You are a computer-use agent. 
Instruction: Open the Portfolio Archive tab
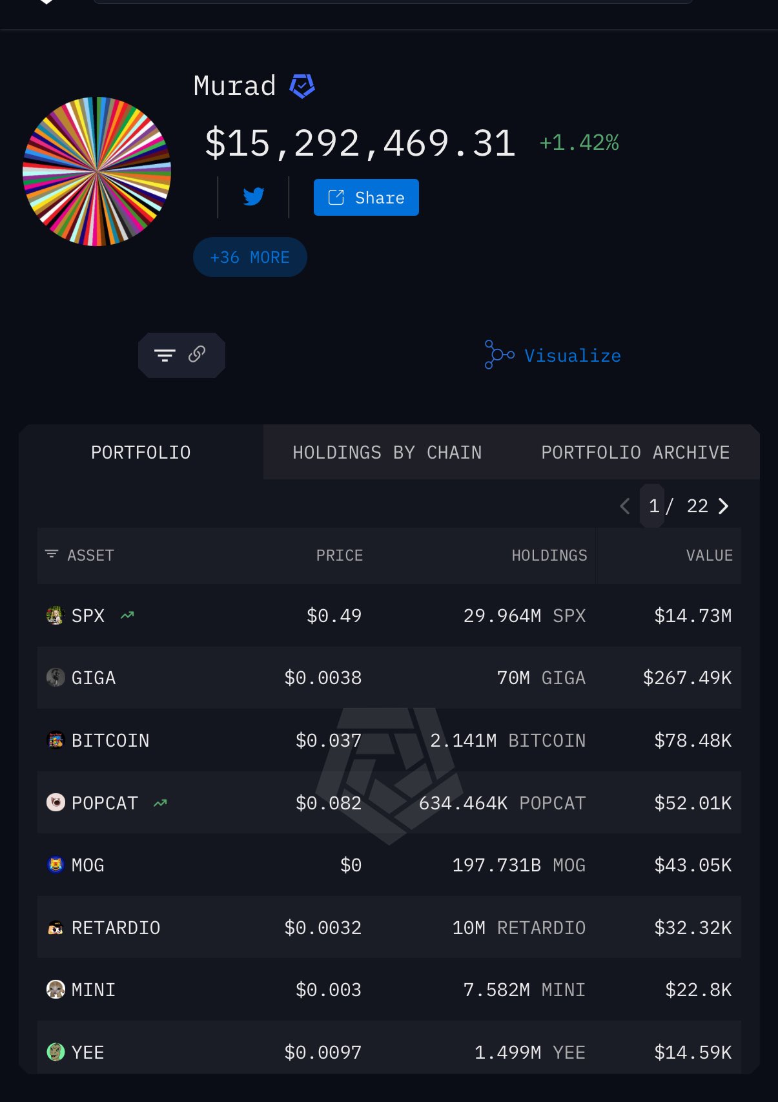[x=635, y=452]
